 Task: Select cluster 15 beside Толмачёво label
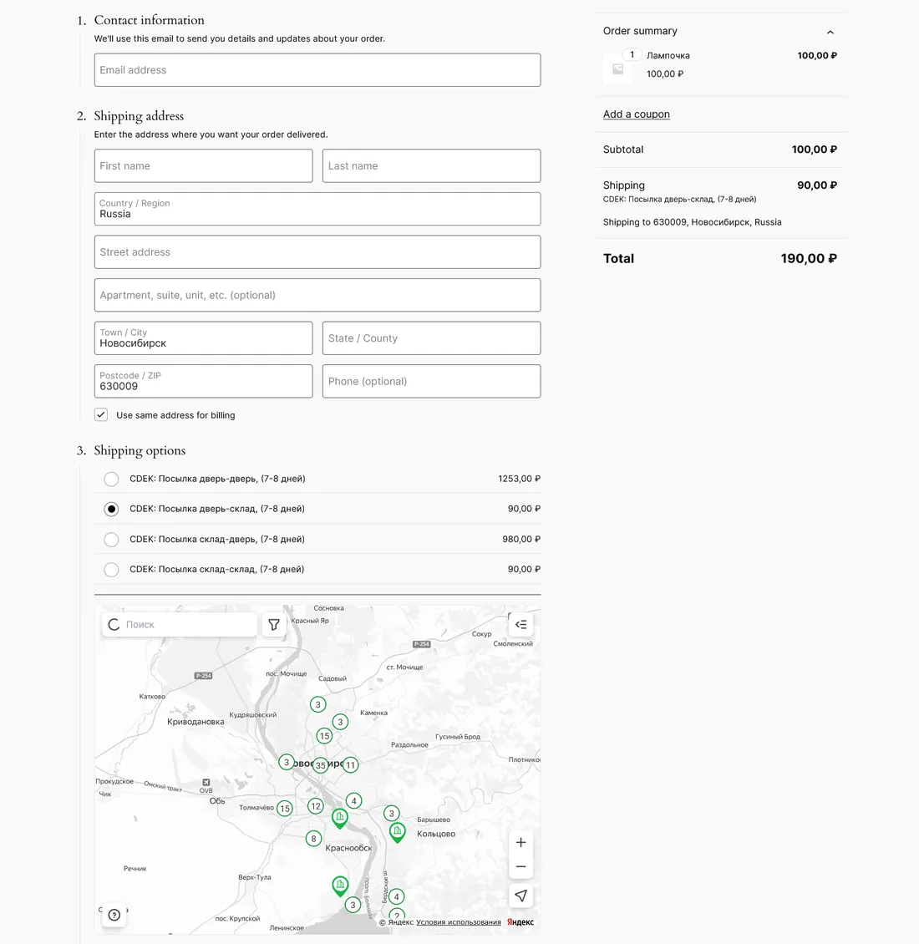point(285,809)
